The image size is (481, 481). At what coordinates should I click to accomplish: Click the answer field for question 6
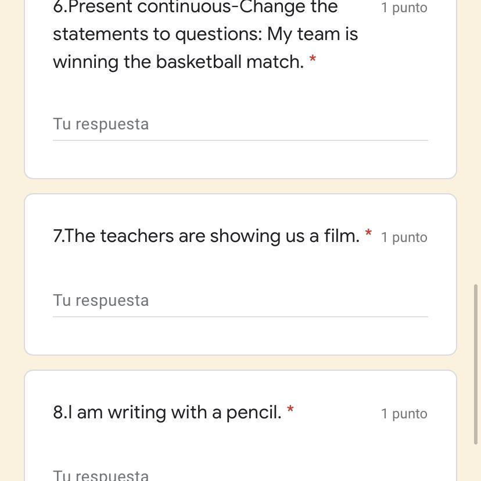[x=240, y=124]
